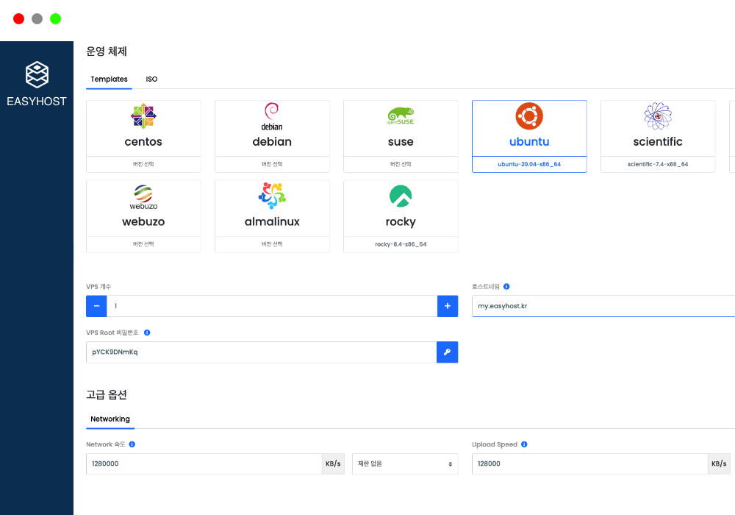The height and width of the screenshot is (515, 735).
Task: Click the VPS count input field
Action: (272, 306)
